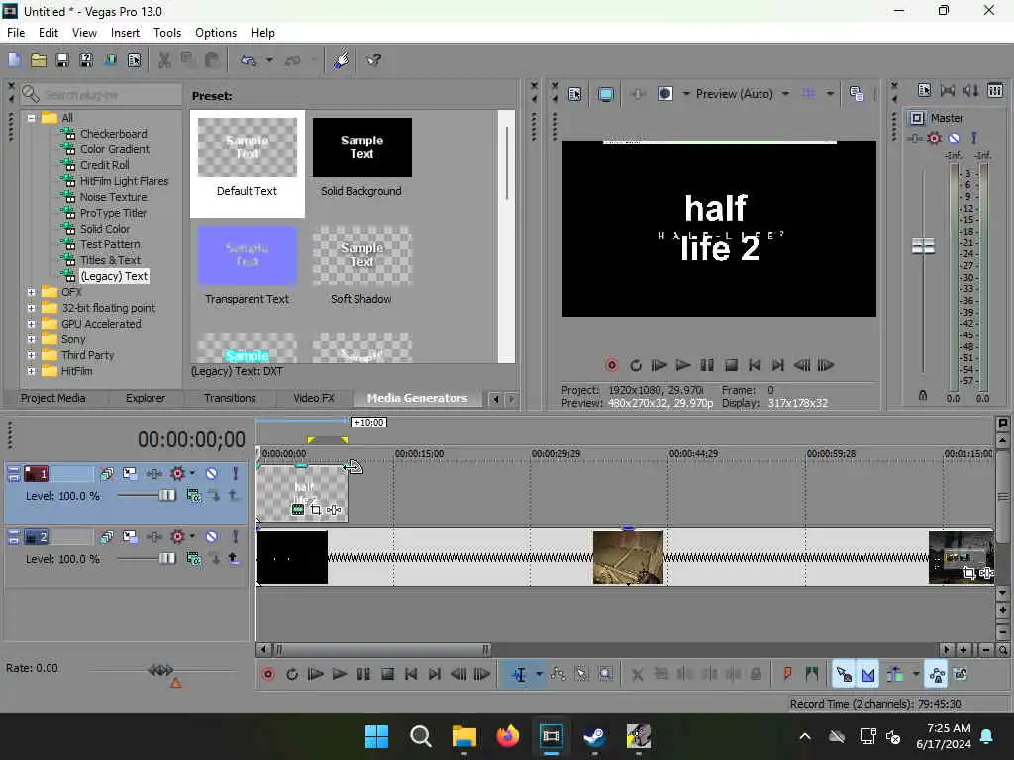Open the preview Overlays grid dropdown
Viewport: 1014px width, 760px height.
click(x=830, y=94)
